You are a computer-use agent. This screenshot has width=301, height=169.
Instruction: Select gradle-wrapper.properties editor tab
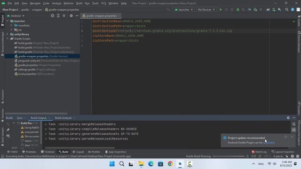[x=101, y=16]
